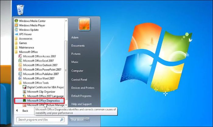
Task: Expand the Games folder label
Action: (23, 43)
